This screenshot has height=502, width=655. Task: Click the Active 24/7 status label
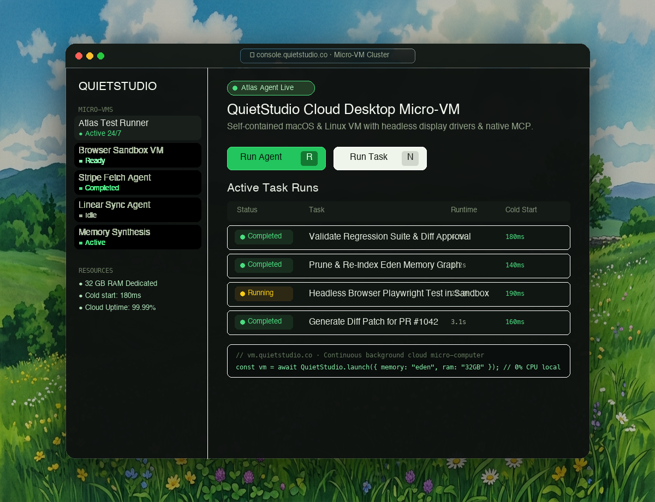click(100, 134)
